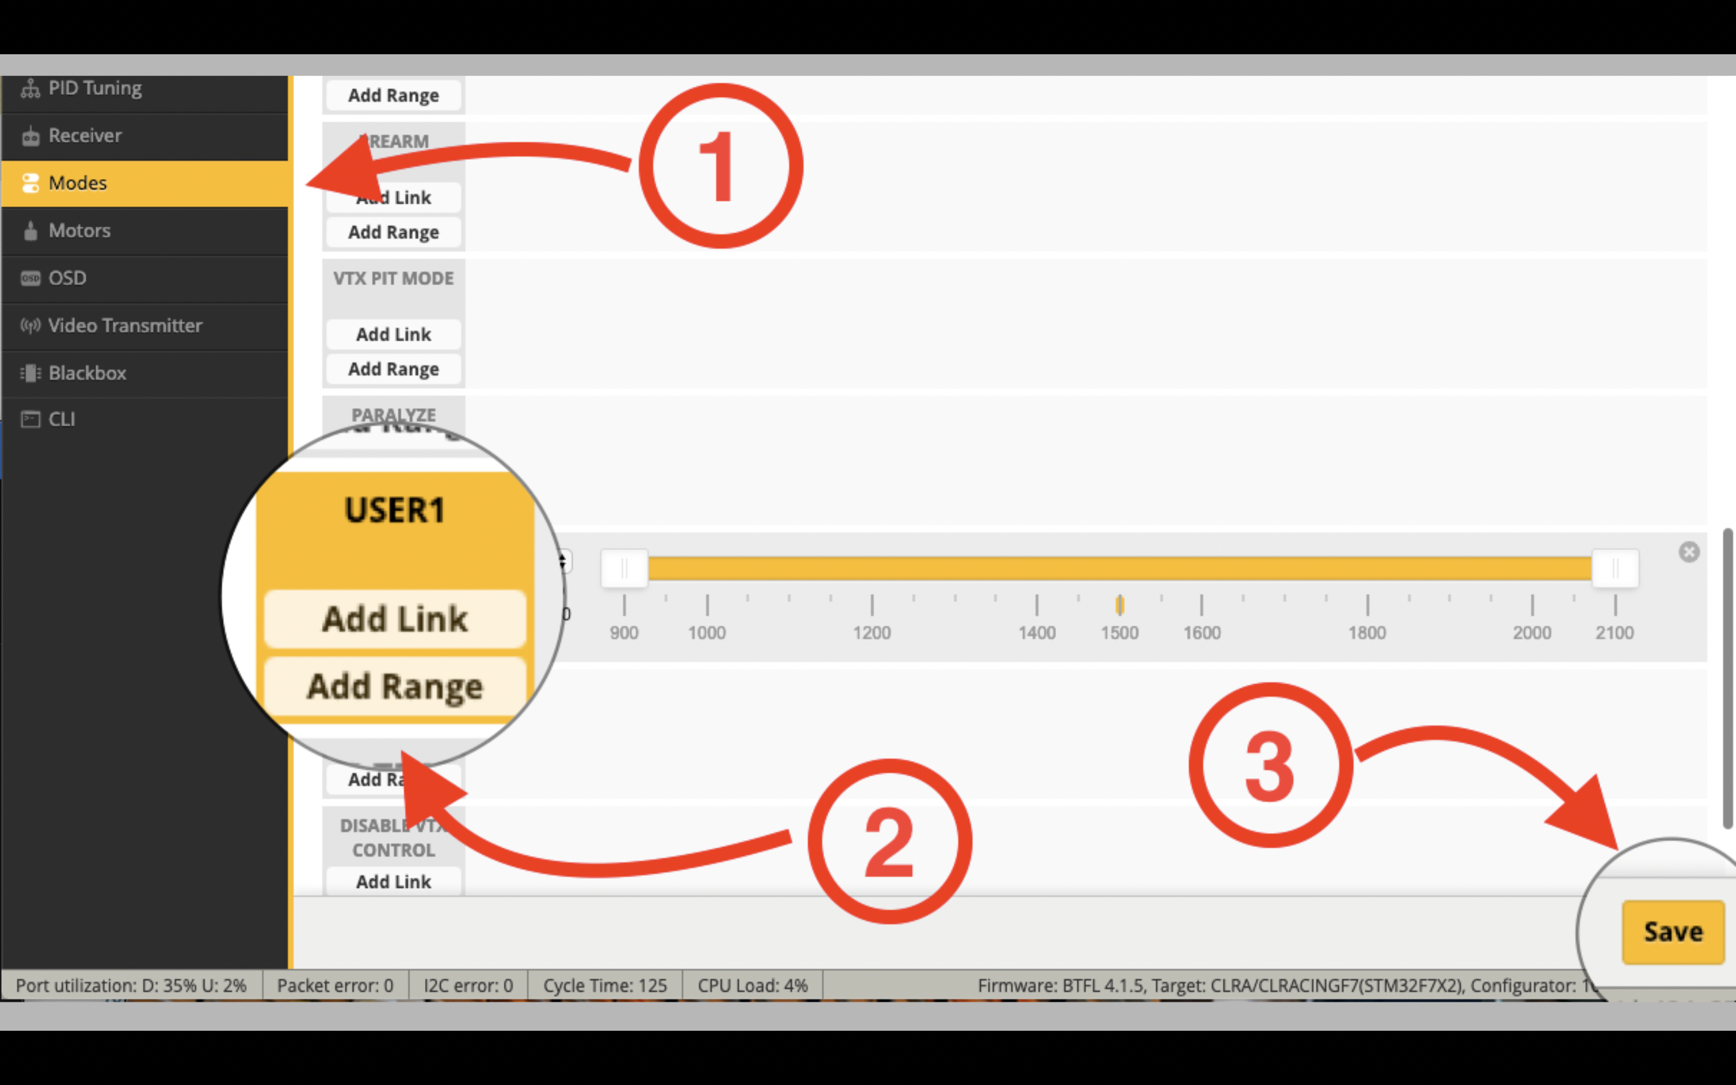Click Add Range under USER1
This screenshot has width=1736, height=1085.
pyautogui.click(x=395, y=686)
